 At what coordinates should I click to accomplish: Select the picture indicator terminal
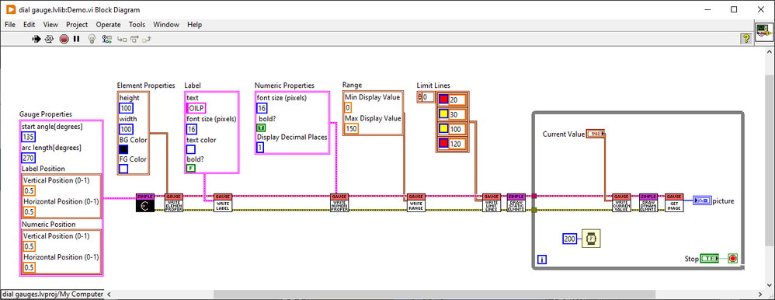click(702, 201)
